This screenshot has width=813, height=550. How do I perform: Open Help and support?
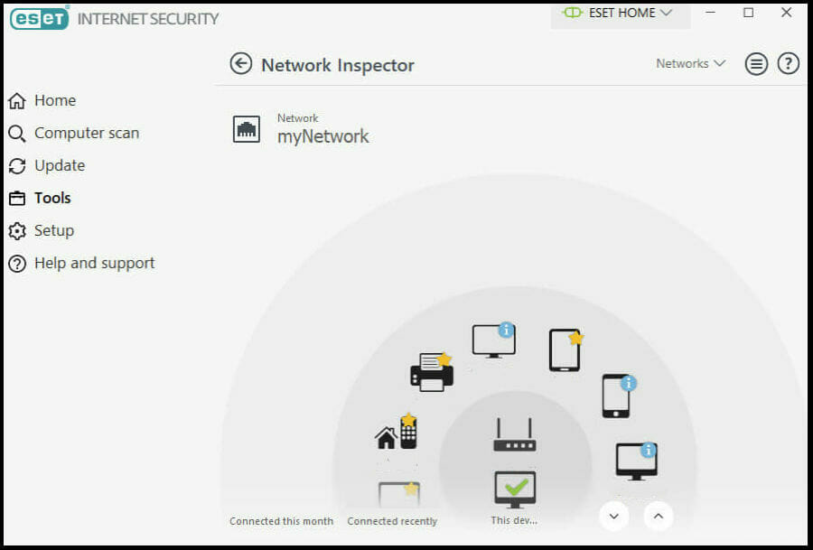click(82, 264)
